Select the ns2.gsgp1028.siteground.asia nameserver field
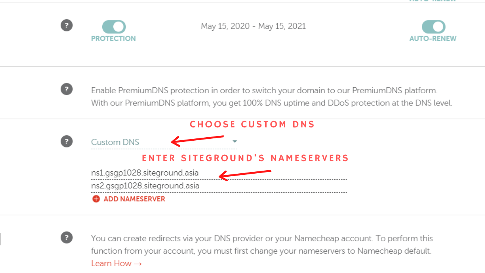 [x=219, y=186]
